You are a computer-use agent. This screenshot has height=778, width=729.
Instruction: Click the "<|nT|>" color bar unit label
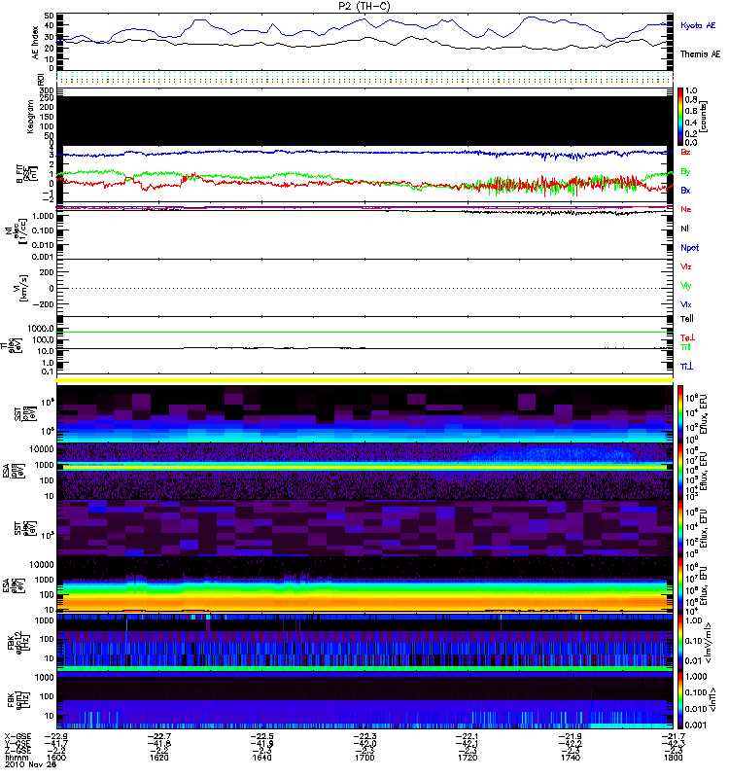[712, 699]
